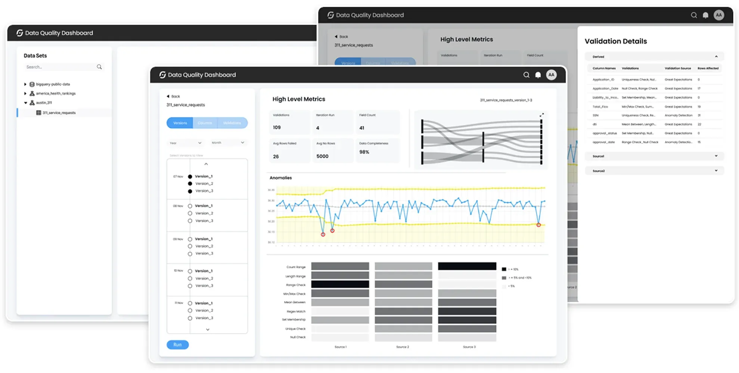Expand the Sankey chart to fullscreen
This screenshot has width=739, height=373.
pos(541,115)
